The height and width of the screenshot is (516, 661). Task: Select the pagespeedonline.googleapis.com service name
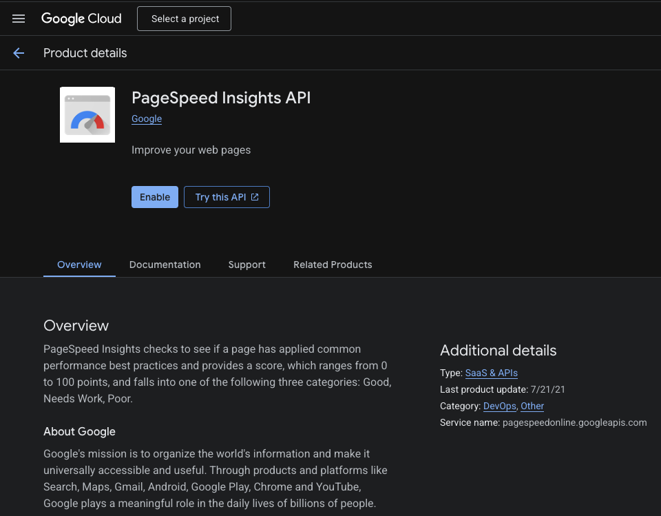[574, 422]
